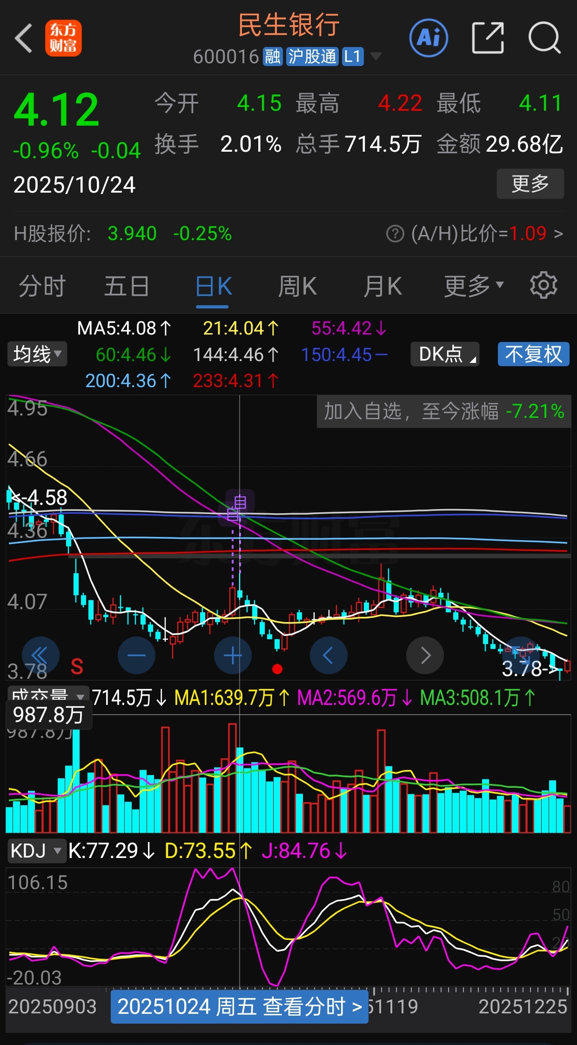Open the Ai assistant icon

point(429,38)
